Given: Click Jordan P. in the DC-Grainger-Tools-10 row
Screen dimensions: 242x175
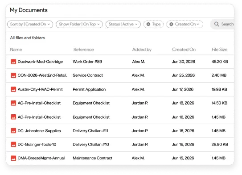Looking at the screenshot, I should 140,144.
